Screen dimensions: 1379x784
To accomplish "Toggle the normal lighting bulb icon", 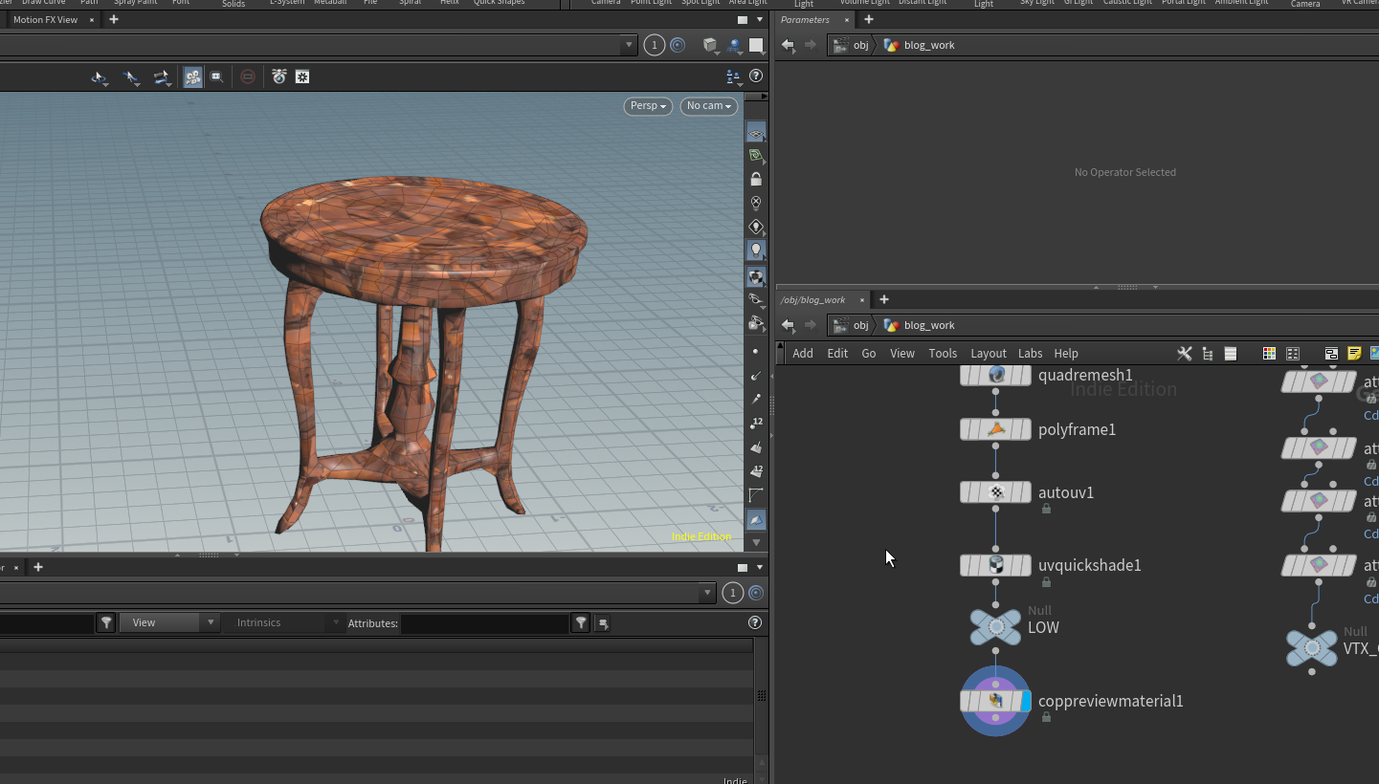I will 756,250.
